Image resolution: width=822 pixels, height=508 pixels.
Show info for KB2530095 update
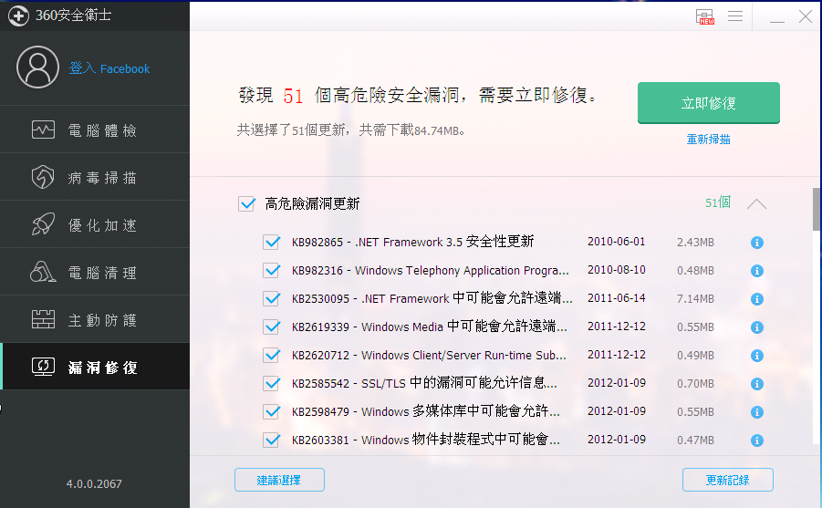click(x=756, y=299)
